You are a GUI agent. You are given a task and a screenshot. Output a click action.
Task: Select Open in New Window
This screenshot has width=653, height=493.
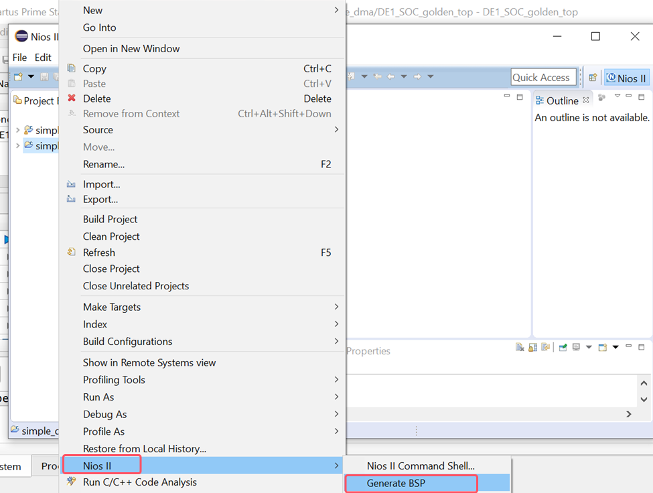point(131,49)
